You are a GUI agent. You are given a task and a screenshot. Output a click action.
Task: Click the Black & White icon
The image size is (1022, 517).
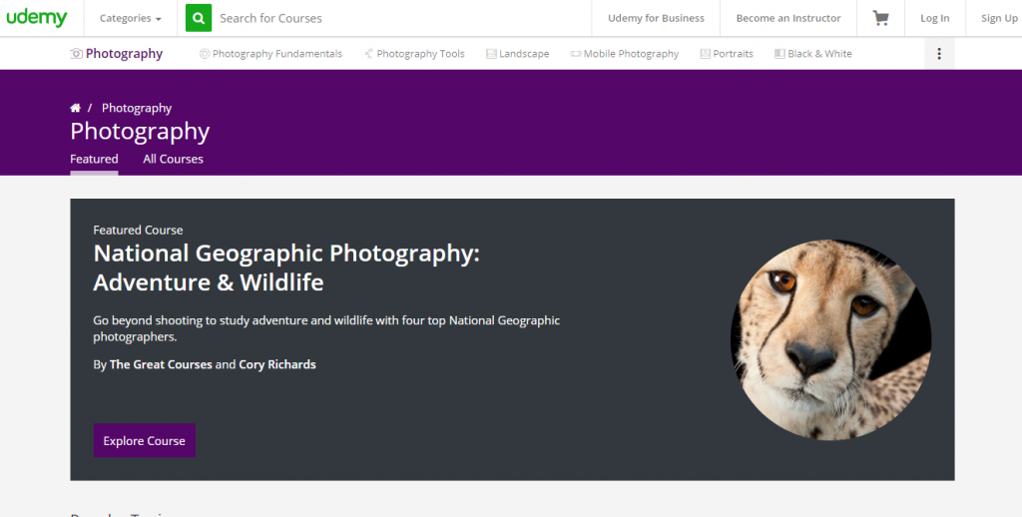[779, 54]
